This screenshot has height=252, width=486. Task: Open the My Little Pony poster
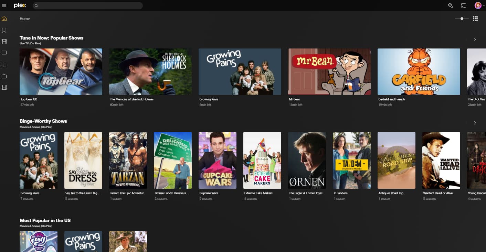pos(39,241)
